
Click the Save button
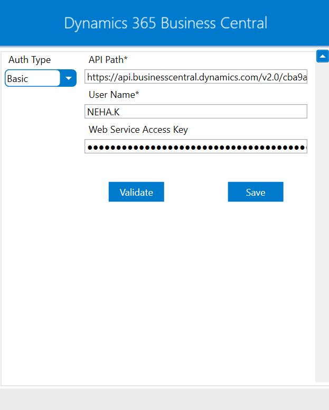point(256,192)
